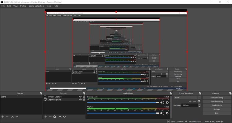Screen dimensions: 232x123
Task: Hide the Window Capture source
Action: [80, 97]
